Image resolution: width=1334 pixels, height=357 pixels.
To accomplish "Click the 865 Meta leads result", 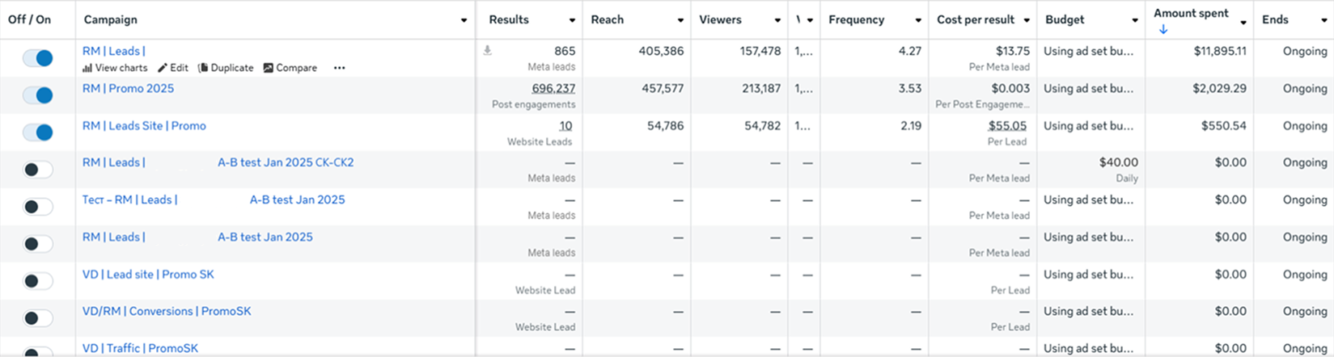I will (x=565, y=51).
